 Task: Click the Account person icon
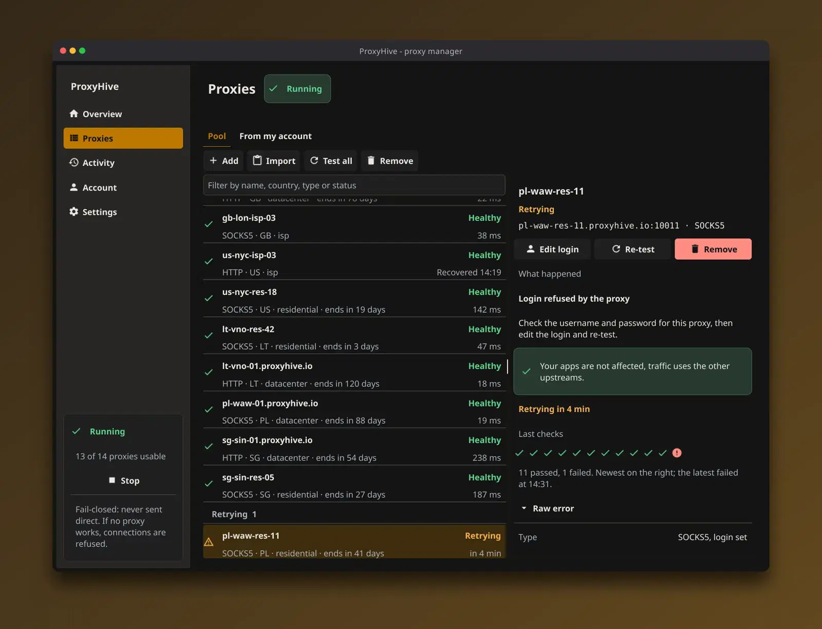pyautogui.click(x=74, y=187)
